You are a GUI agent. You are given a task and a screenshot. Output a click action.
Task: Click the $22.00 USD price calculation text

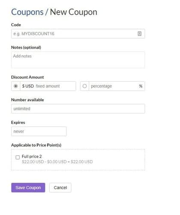(57, 162)
